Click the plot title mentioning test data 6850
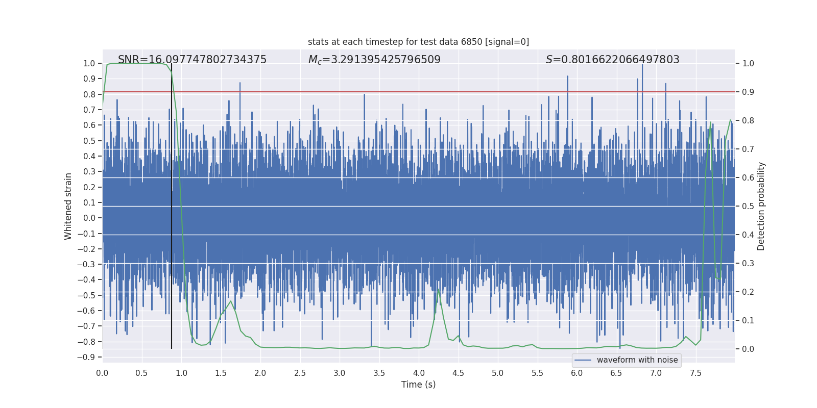 click(x=418, y=42)
